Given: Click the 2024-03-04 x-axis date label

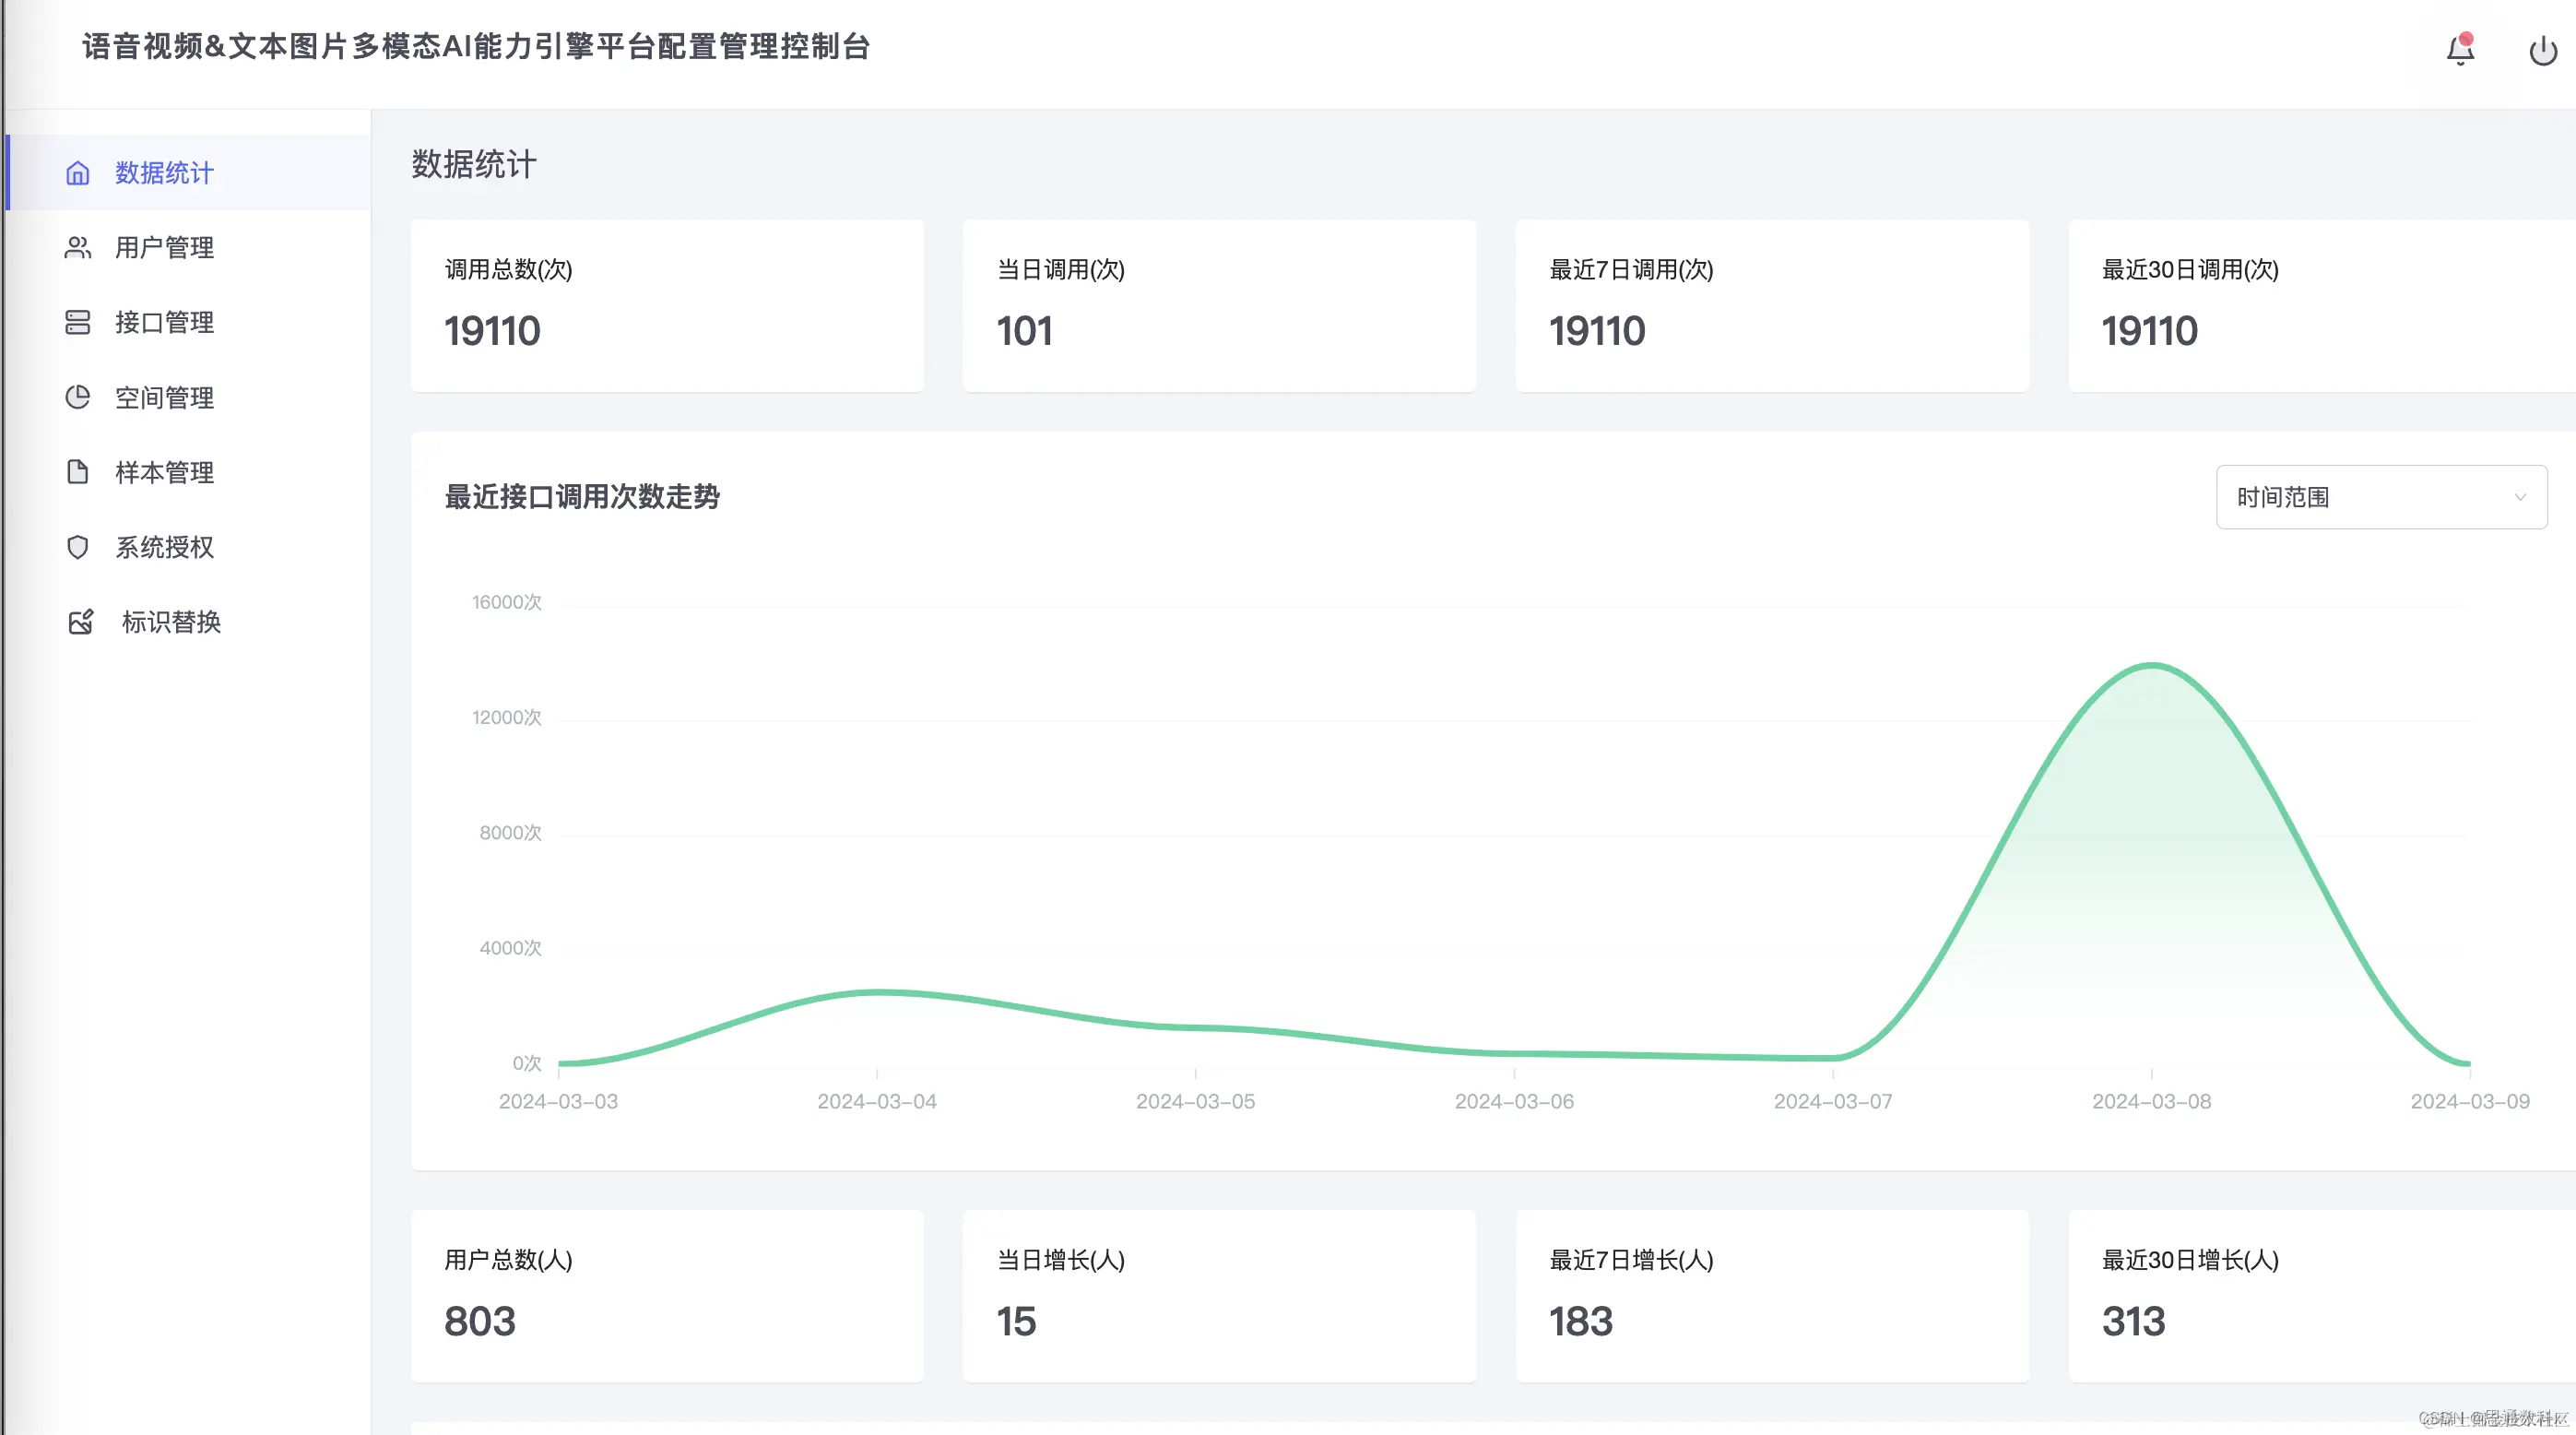Looking at the screenshot, I should pyautogui.click(x=877, y=1101).
